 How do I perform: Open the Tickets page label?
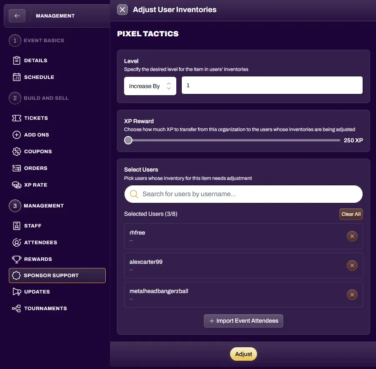pyautogui.click(x=36, y=118)
